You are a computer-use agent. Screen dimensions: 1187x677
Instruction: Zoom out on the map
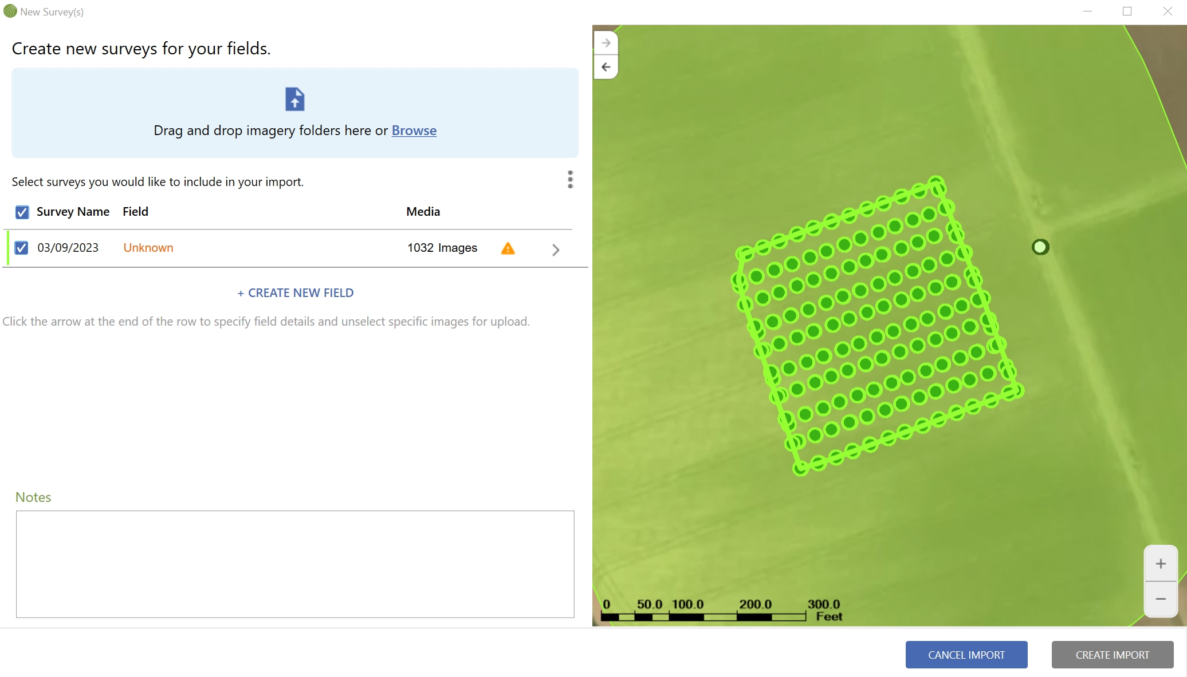tap(1160, 599)
